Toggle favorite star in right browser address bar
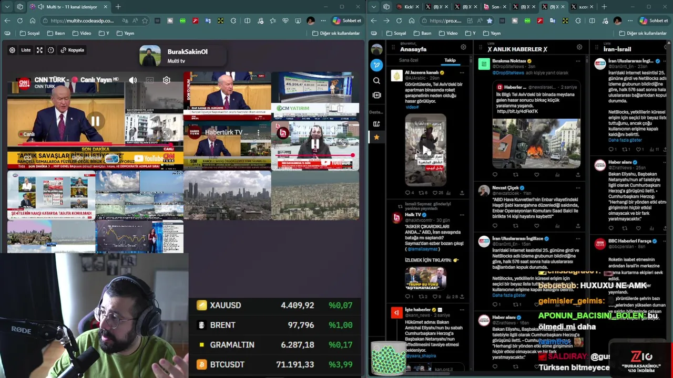 490,20
